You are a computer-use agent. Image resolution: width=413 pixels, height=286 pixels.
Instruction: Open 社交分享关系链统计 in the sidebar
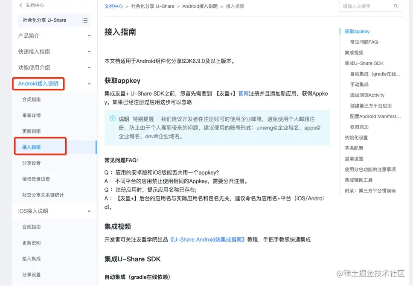[x=43, y=195]
